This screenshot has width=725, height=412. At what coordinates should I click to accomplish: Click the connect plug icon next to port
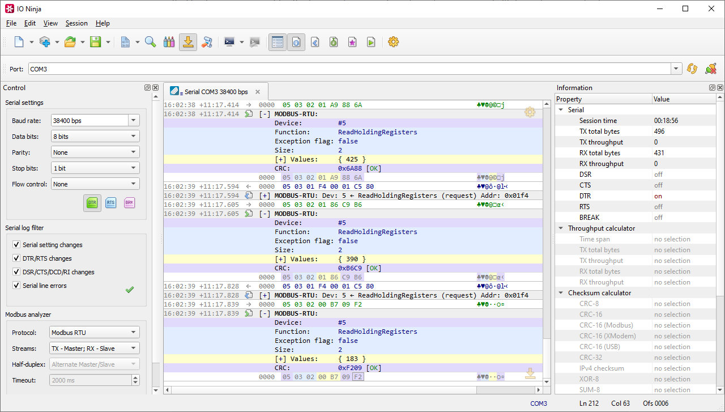click(x=710, y=69)
